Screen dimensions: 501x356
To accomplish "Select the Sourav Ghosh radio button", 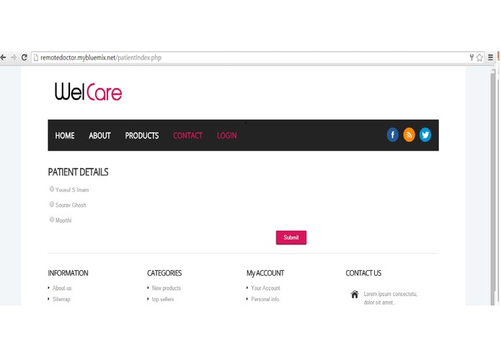I will [x=52, y=205].
